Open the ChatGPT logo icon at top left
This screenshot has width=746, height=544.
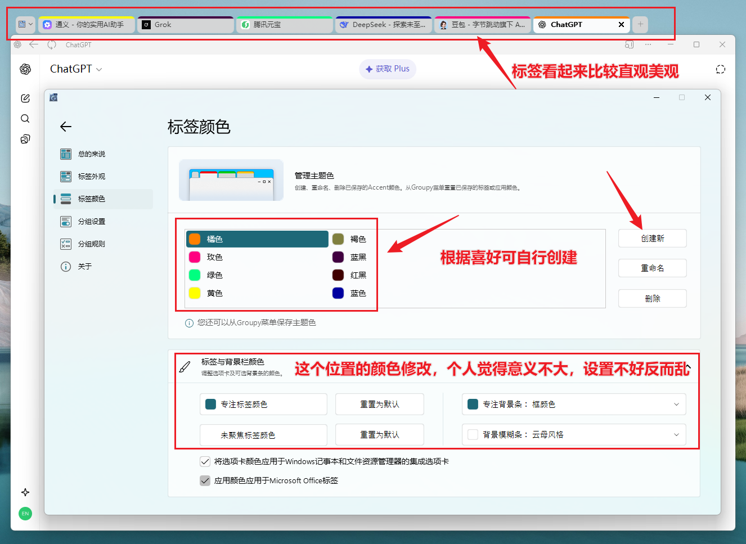pos(25,69)
